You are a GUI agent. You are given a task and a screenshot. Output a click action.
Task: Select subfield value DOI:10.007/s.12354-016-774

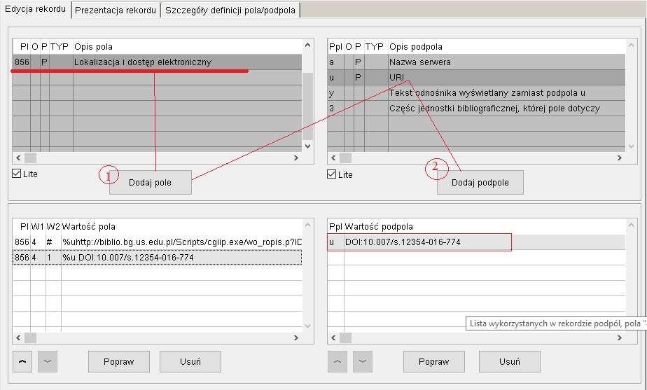[x=476, y=242]
